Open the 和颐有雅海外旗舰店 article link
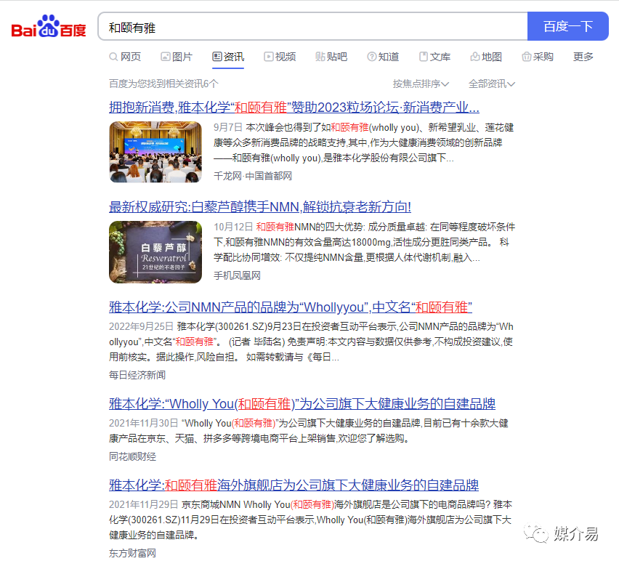The width and height of the screenshot is (619, 561). (294, 485)
